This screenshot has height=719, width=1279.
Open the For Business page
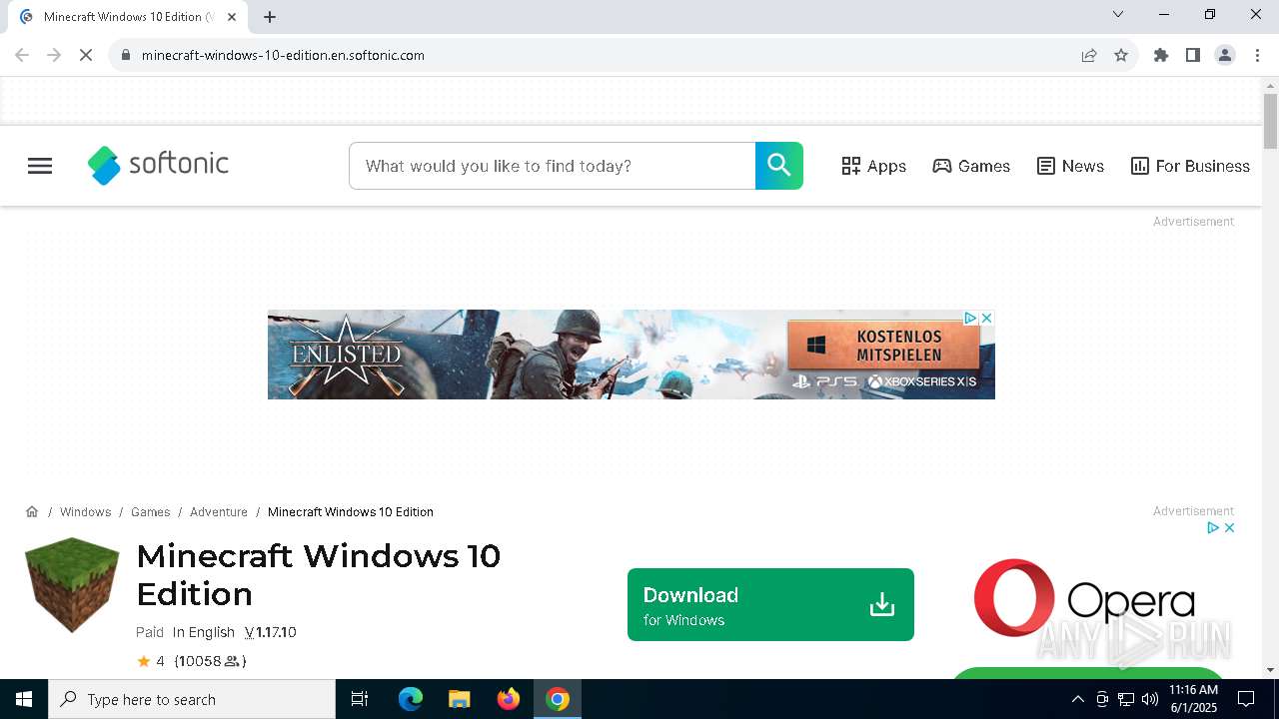pos(1190,166)
